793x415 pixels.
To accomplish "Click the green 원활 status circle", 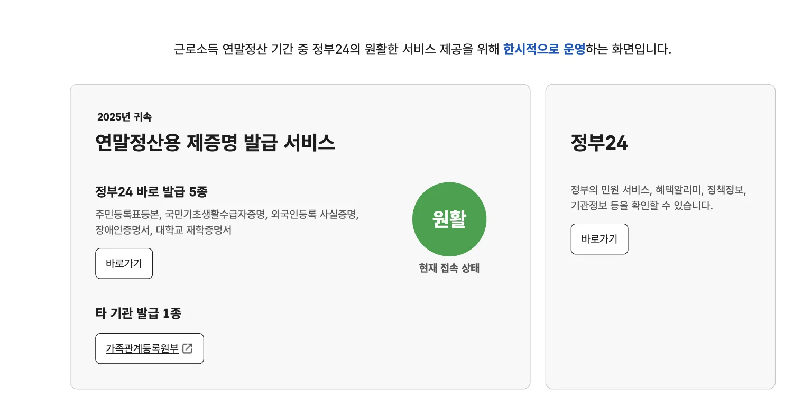I will coord(449,219).
